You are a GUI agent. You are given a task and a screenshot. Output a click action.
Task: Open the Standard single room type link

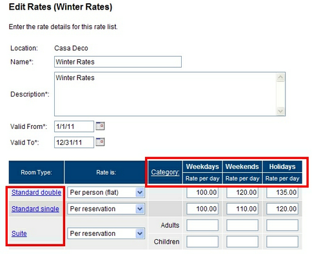pos(35,209)
